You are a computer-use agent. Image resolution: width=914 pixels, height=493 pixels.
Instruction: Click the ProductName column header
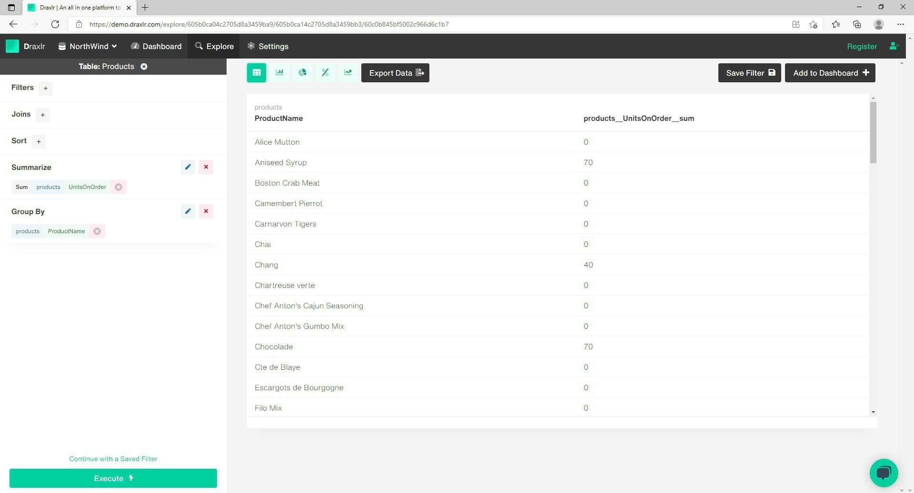pos(278,118)
